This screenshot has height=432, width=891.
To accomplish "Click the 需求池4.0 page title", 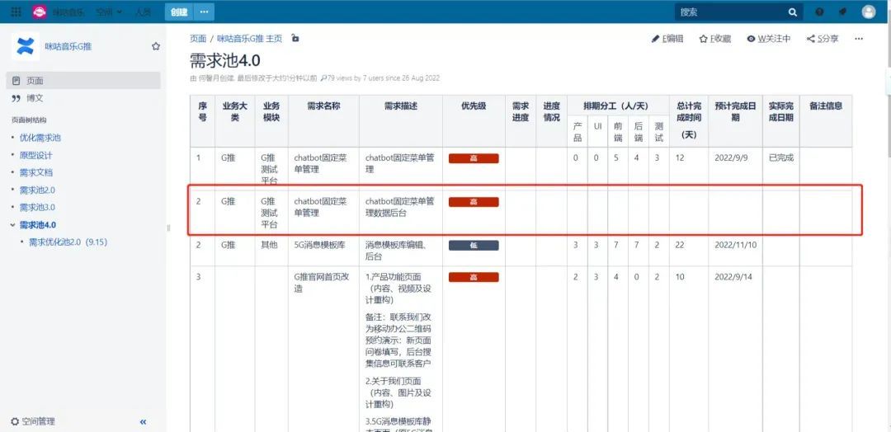I will click(x=225, y=59).
